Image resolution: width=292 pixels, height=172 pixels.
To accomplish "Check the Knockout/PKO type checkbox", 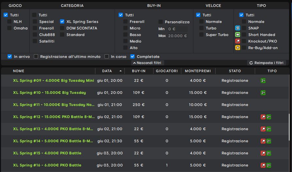I will tap(244, 41).
